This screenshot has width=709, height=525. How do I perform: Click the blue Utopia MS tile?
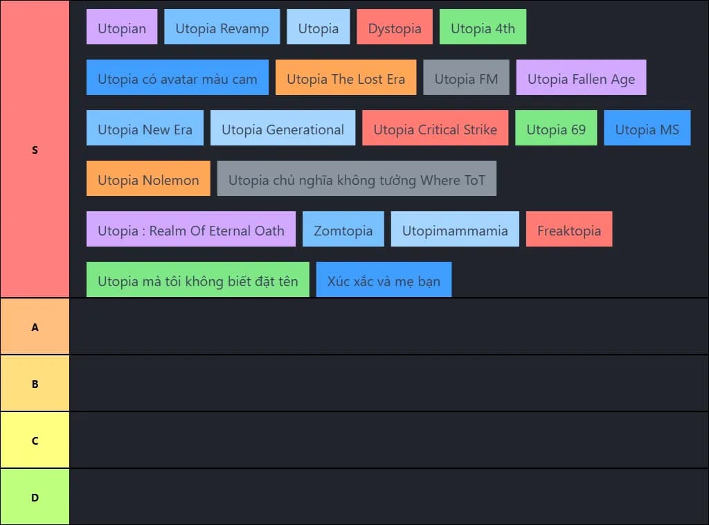click(x=647, y=128)
